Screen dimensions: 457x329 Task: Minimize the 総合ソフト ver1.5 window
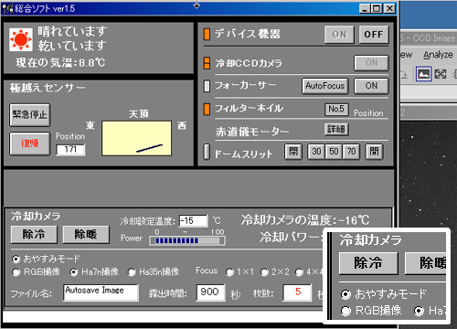point(365,8)
